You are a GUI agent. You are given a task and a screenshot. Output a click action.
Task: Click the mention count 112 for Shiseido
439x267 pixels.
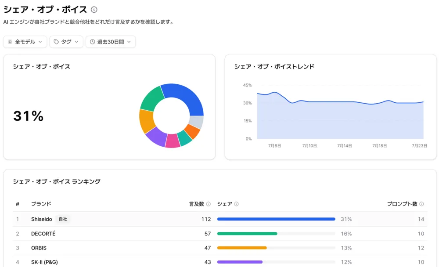[206, 219]
